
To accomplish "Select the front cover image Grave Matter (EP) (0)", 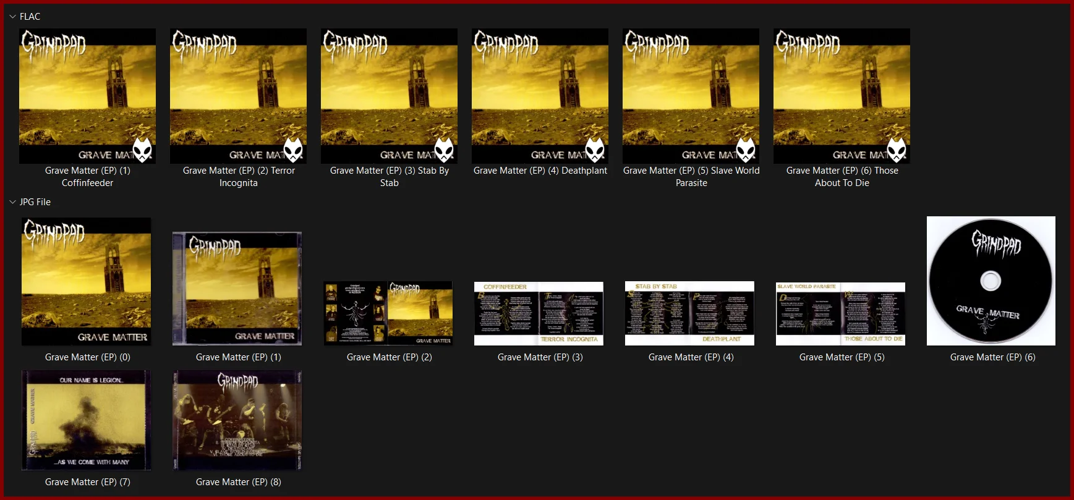I will tap(87, 281).
